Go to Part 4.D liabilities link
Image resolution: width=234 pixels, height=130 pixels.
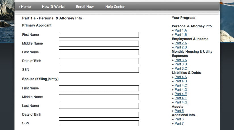(181, 89)
